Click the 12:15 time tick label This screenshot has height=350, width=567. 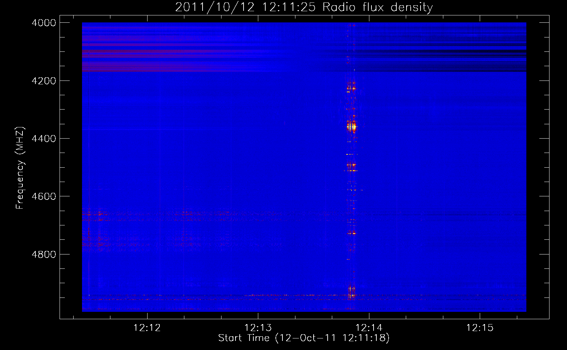tap(480, 328)
